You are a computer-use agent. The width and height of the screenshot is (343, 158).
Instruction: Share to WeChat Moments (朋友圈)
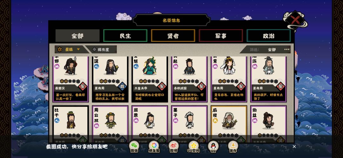pyautogui.click(x=154, y=146)
